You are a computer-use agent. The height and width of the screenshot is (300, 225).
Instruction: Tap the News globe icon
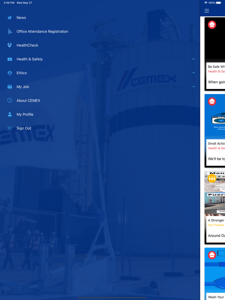pyautogui.click(x=9, y=18)
